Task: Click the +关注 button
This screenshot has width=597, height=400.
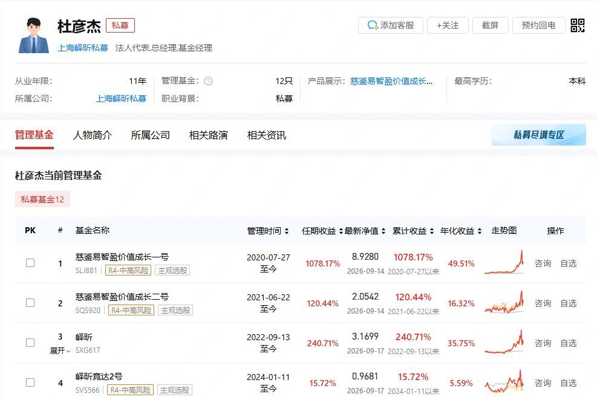Action: coord(448,25)
